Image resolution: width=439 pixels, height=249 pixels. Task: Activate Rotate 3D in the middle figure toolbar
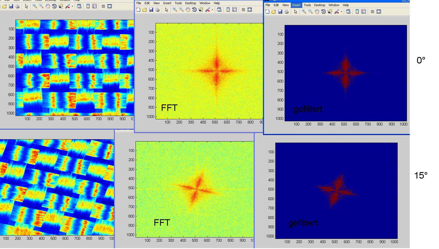pos(194,10)
